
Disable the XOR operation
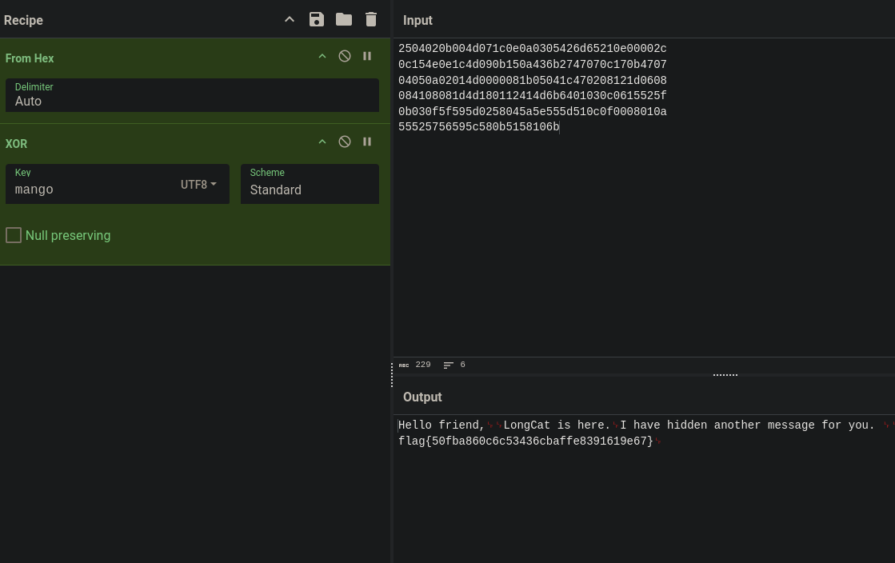click(344, 142)
